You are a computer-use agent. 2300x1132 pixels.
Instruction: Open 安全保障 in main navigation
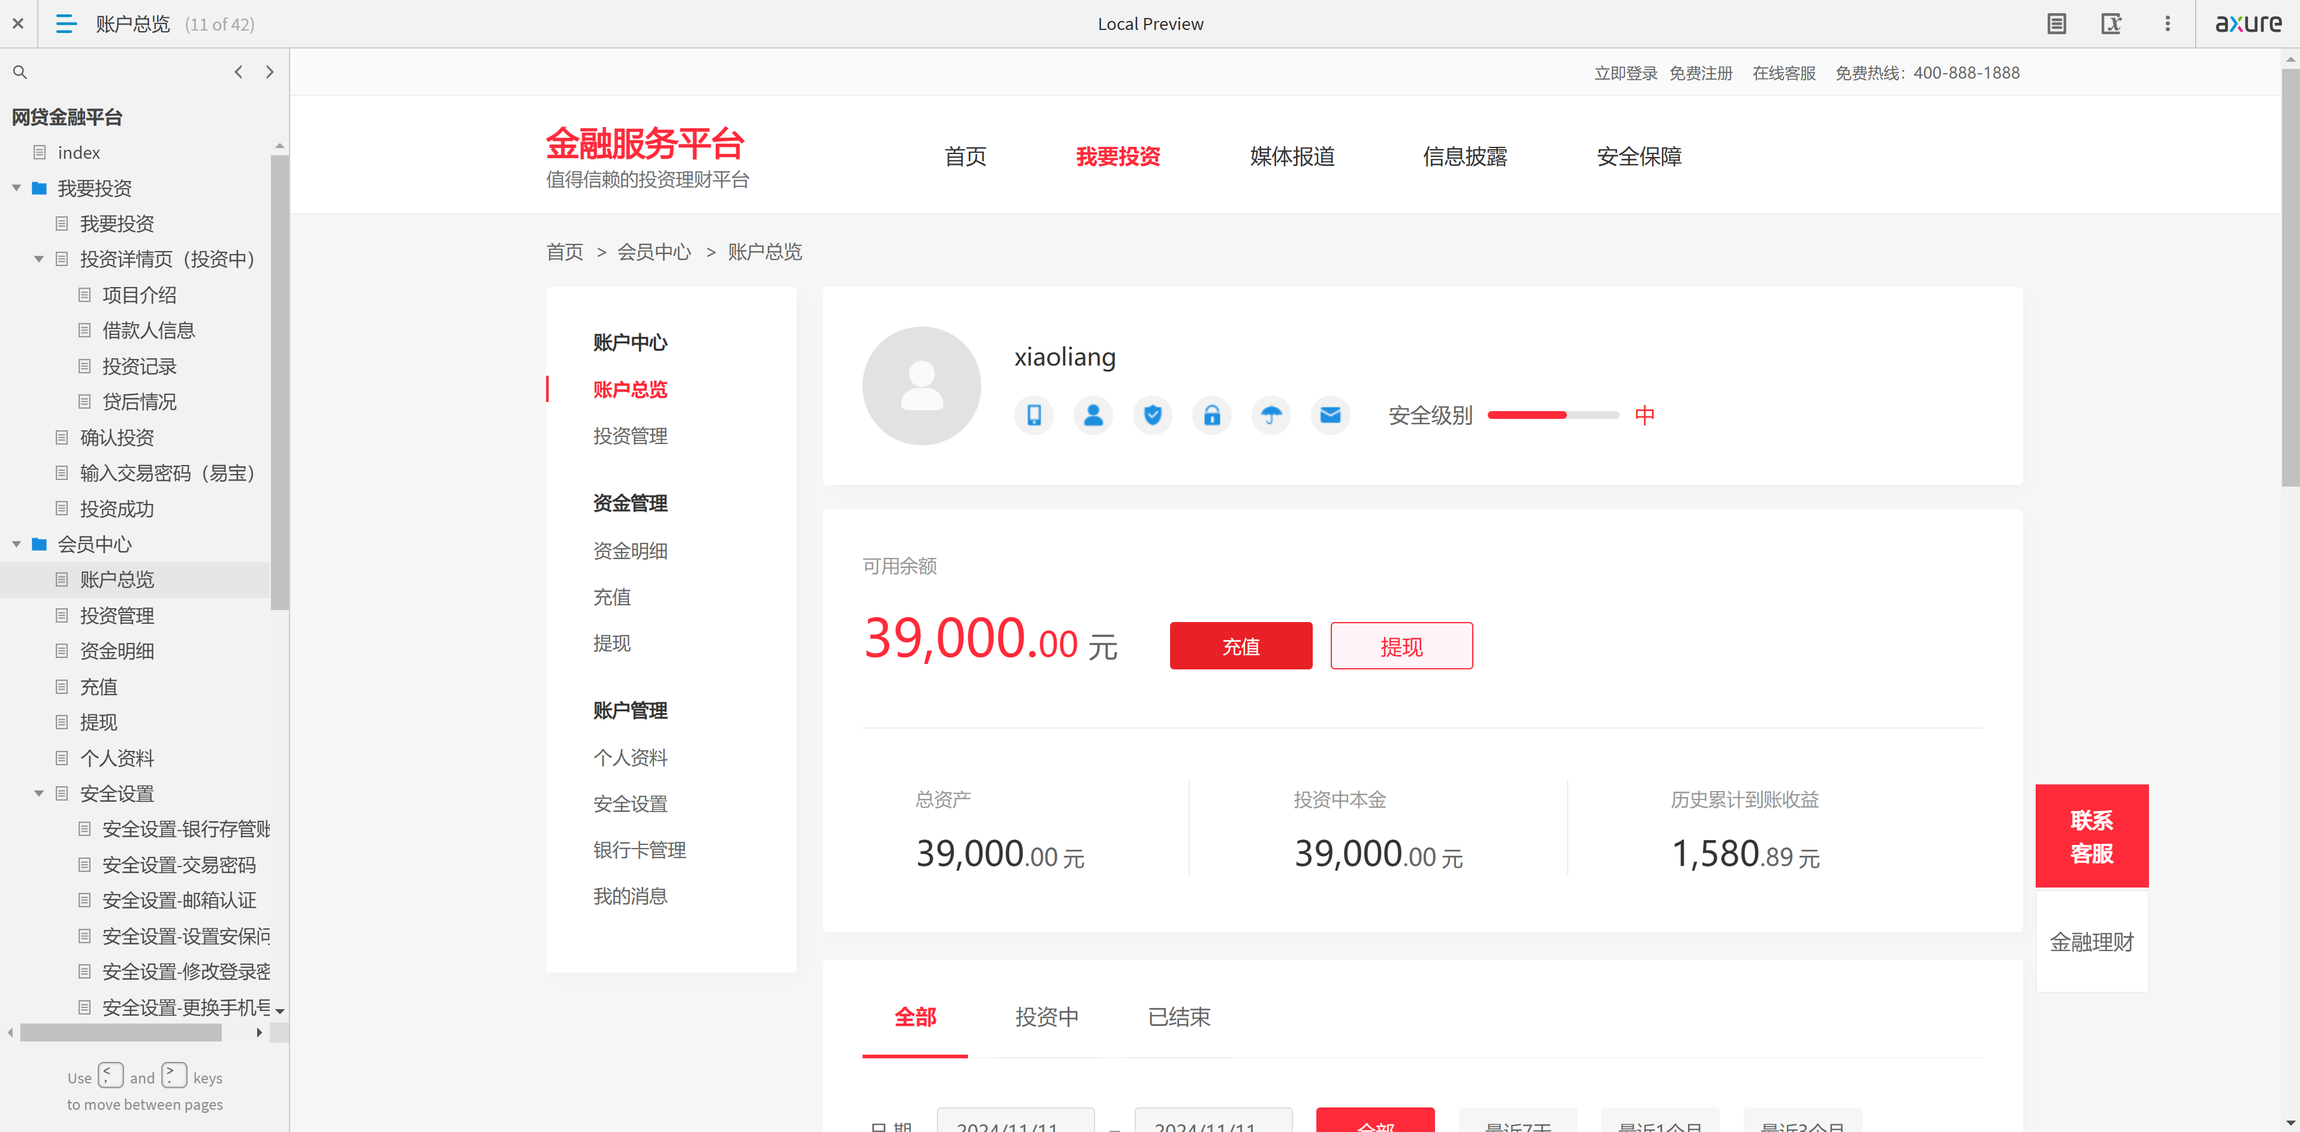pyautogui.click(x=1638, y=156)
